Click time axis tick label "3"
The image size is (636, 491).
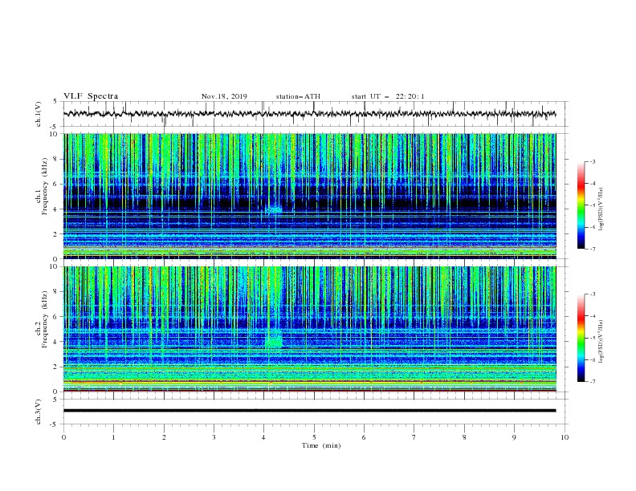[x=214, y=437]
